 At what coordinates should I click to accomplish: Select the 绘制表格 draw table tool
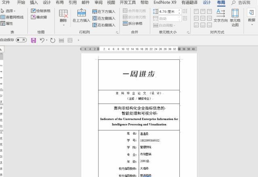41,11
